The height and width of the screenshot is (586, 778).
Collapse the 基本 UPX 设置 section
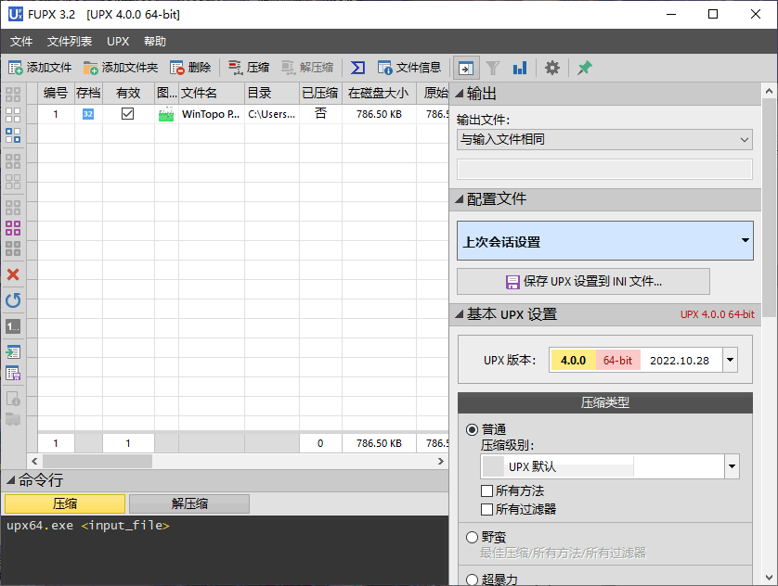coord(459,314)
